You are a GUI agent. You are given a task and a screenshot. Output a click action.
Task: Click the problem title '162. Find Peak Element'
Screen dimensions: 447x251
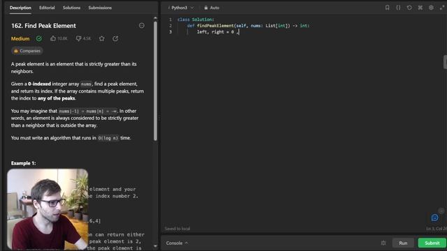coord(43,26)
